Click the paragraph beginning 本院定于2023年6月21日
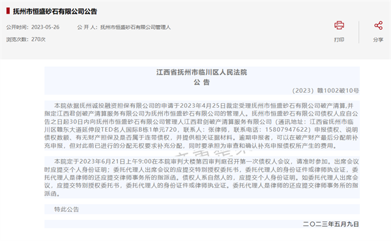 [202, 177]
